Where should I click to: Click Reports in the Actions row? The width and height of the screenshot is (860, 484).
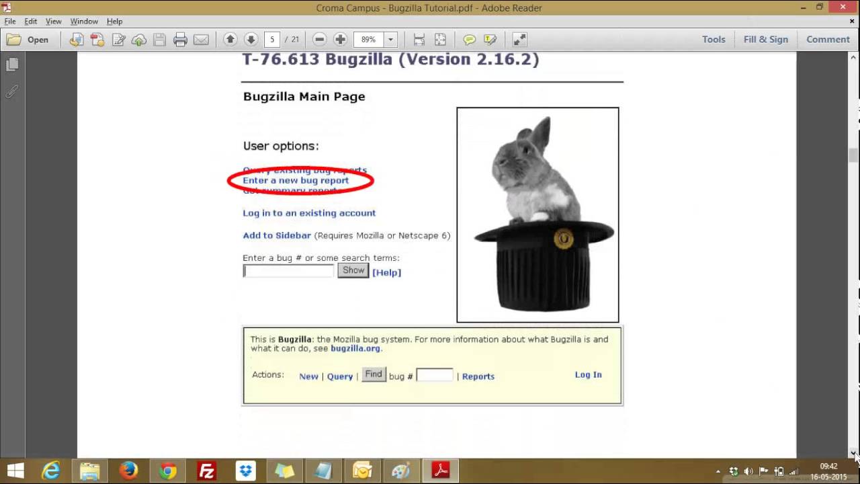coord(478,376)
